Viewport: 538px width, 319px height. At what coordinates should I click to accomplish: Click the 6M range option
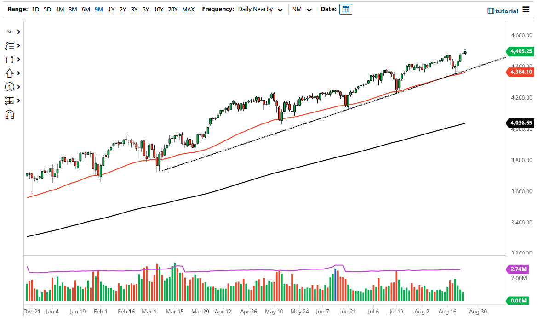[86, 9]
